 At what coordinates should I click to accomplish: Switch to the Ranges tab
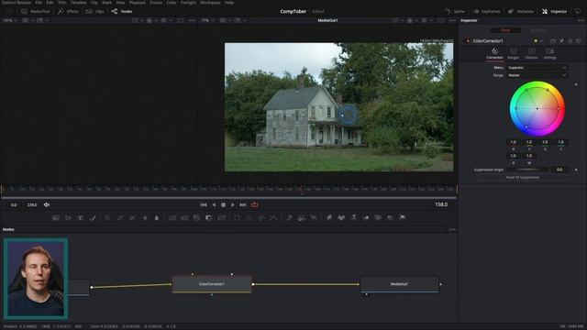514,53
